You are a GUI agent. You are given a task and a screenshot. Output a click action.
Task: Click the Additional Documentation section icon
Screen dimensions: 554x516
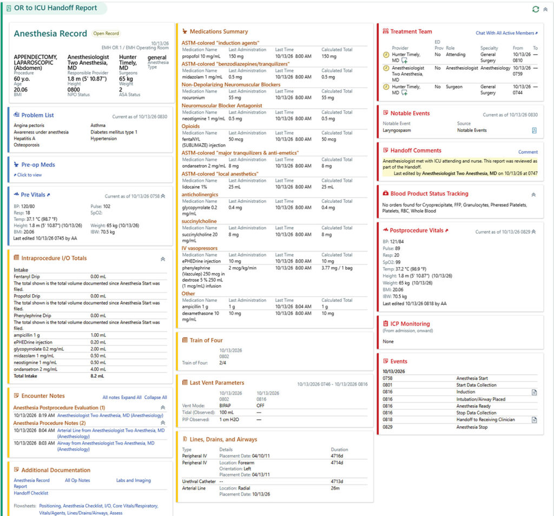16,469
